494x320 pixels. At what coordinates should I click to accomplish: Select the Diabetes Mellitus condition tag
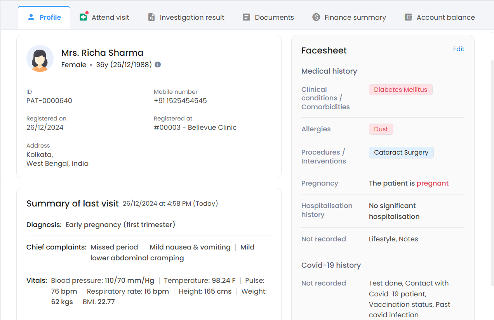coord(400,90)
